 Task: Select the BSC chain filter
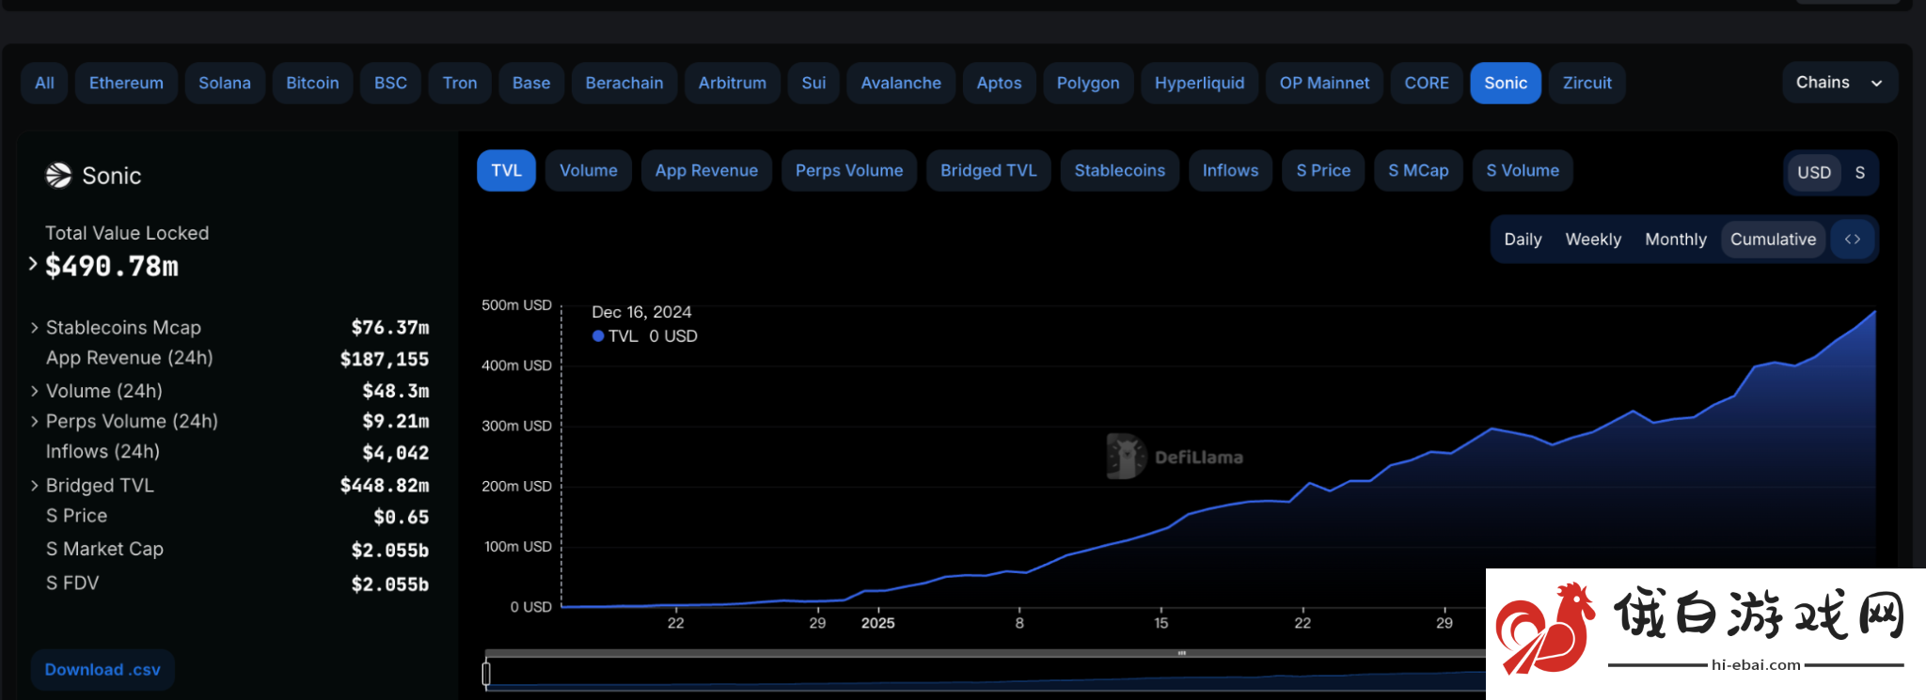coord(390,83)
